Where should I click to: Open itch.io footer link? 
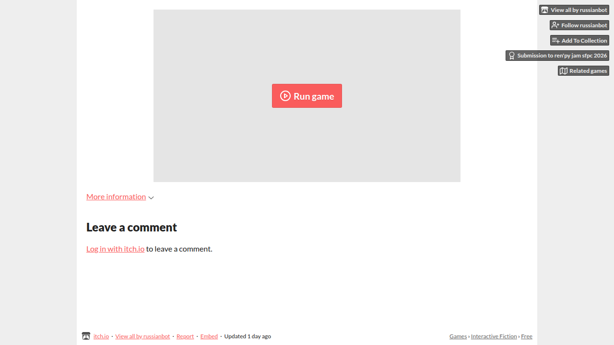pos(101,336)
